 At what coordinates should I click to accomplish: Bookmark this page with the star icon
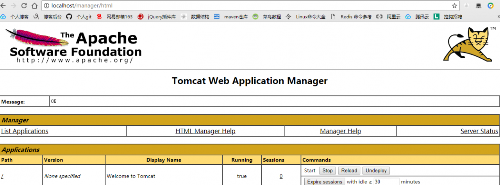tap(454, 6)
